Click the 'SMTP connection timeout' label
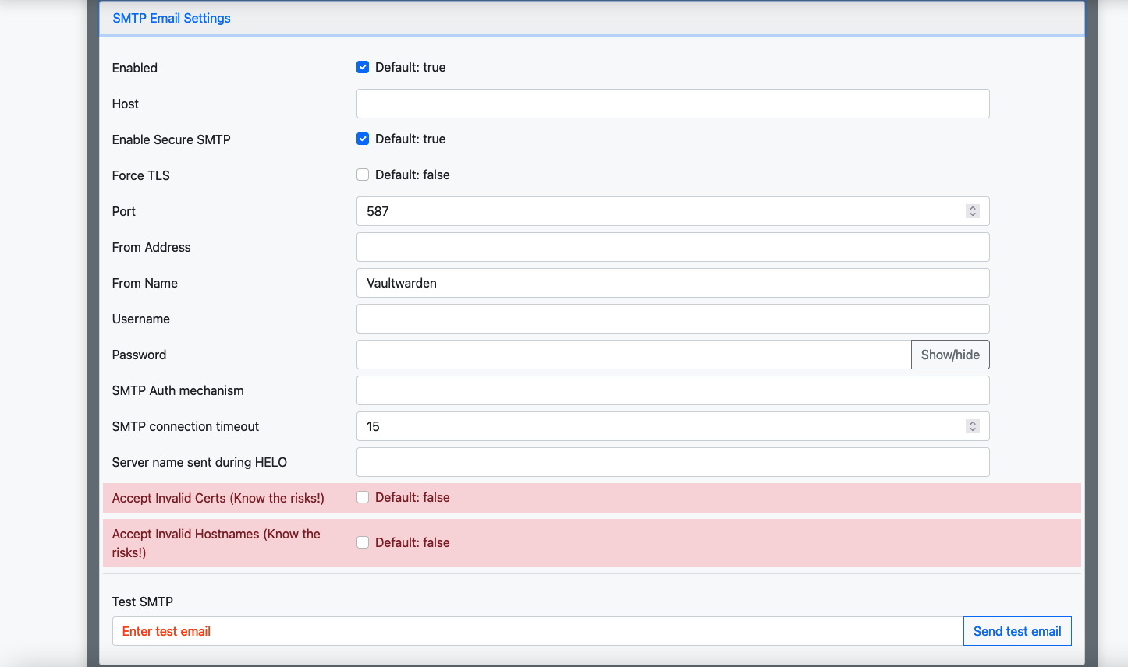 [x=186, y=426]
